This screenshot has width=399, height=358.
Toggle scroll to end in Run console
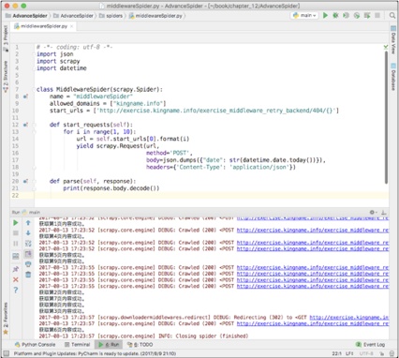[28, 254]
